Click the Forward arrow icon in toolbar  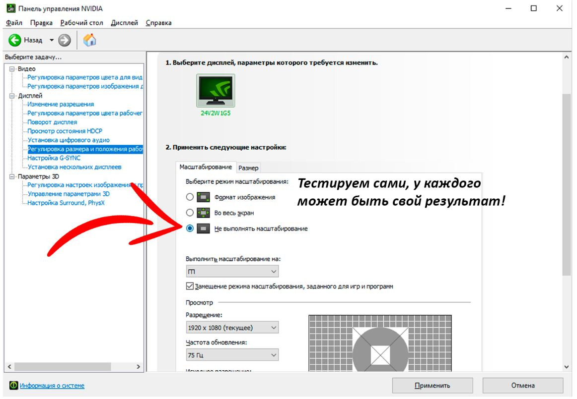(65, 40)
